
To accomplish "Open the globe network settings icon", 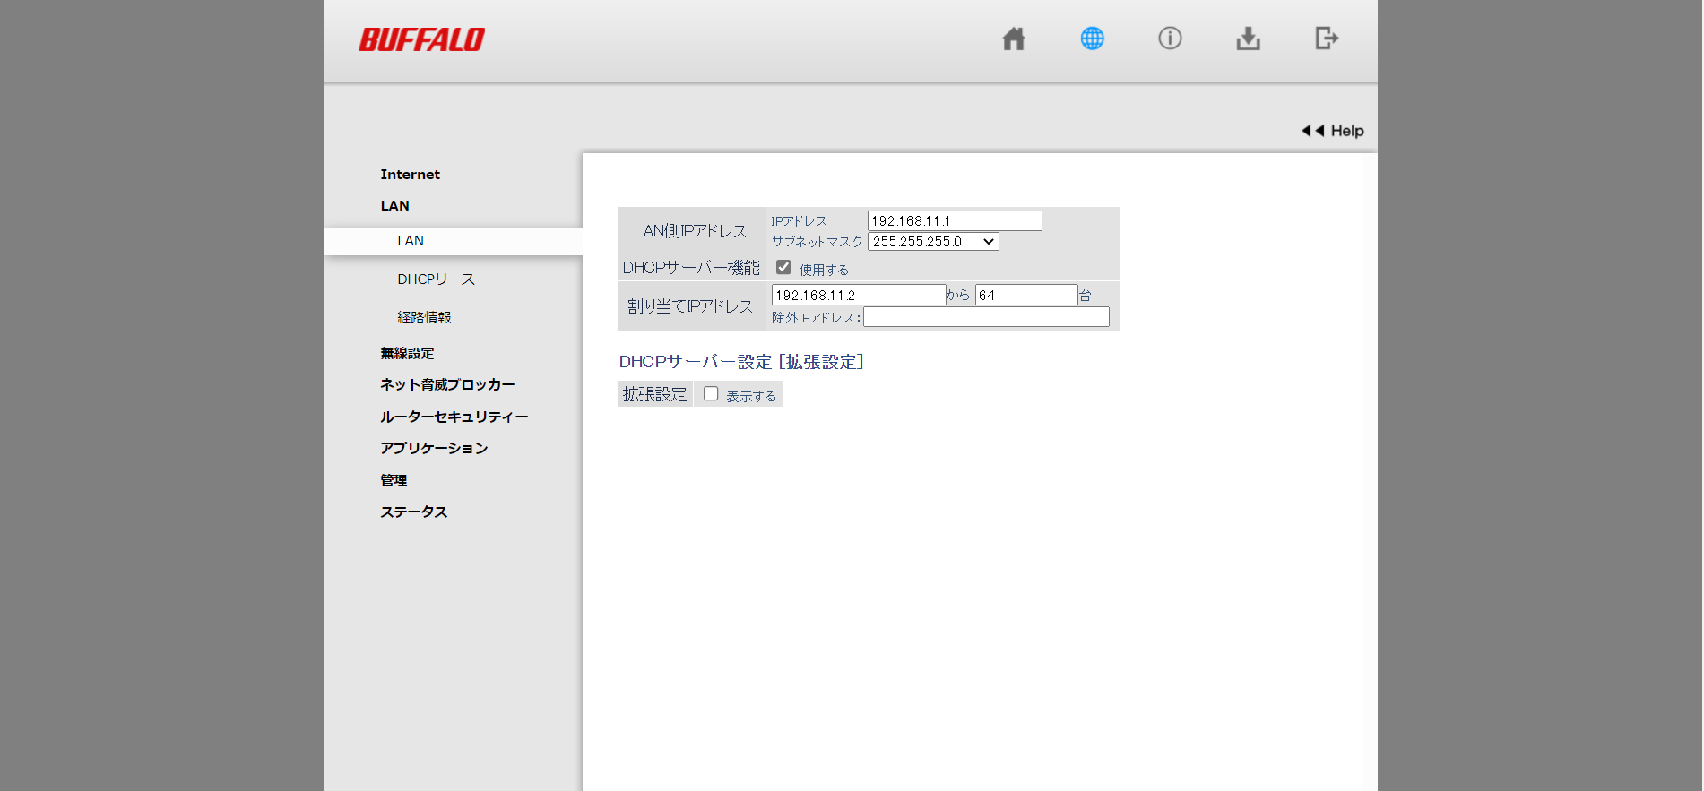I will pos(1092,39).
